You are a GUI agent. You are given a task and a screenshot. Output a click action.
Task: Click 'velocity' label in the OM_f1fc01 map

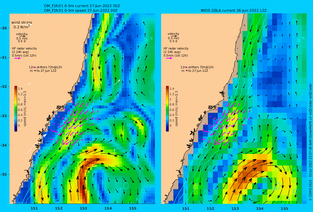point(22,34)
